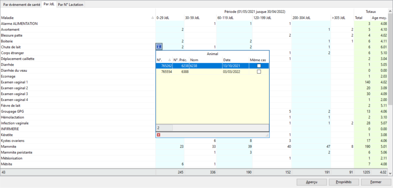393x188 pixels.
Task: Click the N°. Préc. column header
Action: [x=180, y=60]
